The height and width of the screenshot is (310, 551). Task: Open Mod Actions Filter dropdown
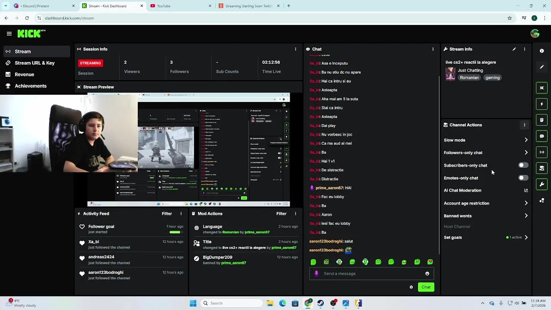tap(281, 214)
